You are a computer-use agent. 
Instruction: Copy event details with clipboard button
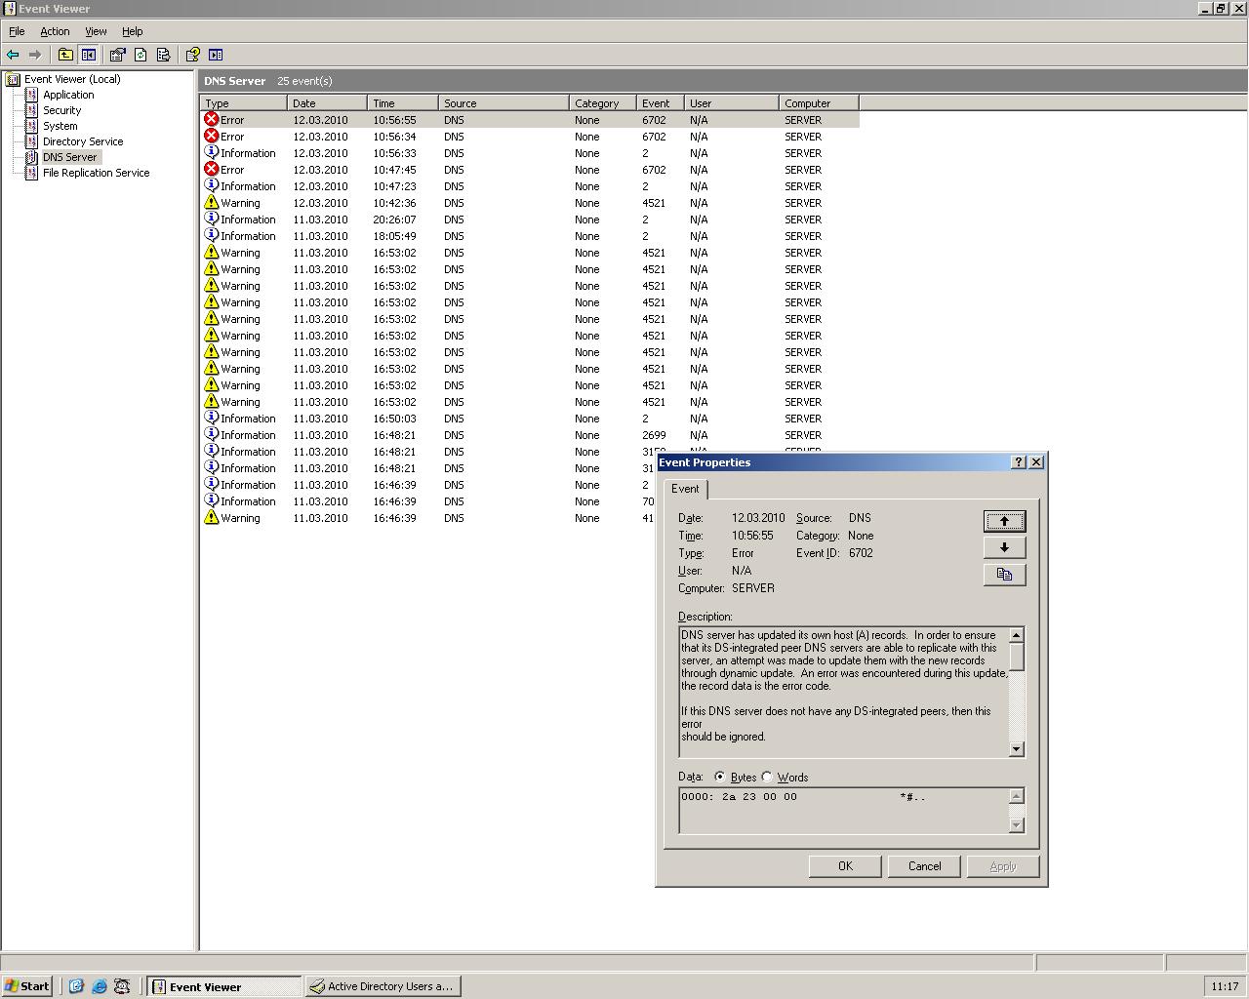click(1004, 575)
